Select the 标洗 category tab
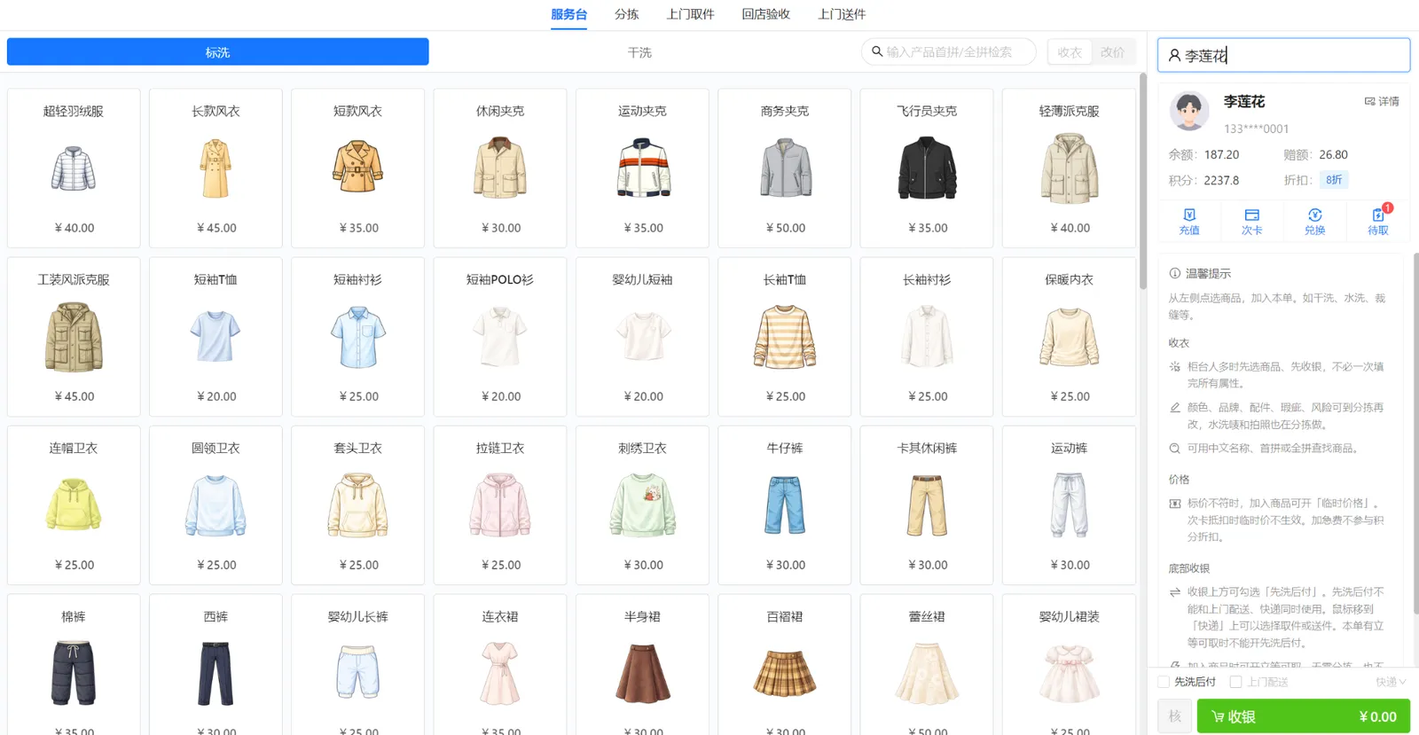This screenshot has height=735, width=1419. [217, 52]
